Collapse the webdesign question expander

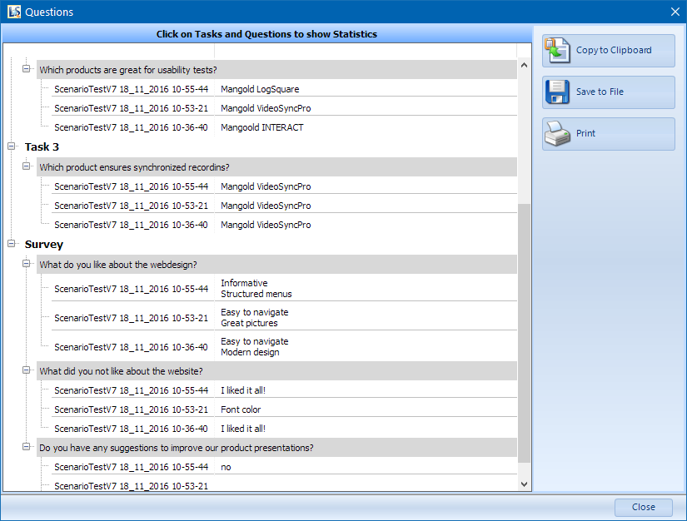27,264
